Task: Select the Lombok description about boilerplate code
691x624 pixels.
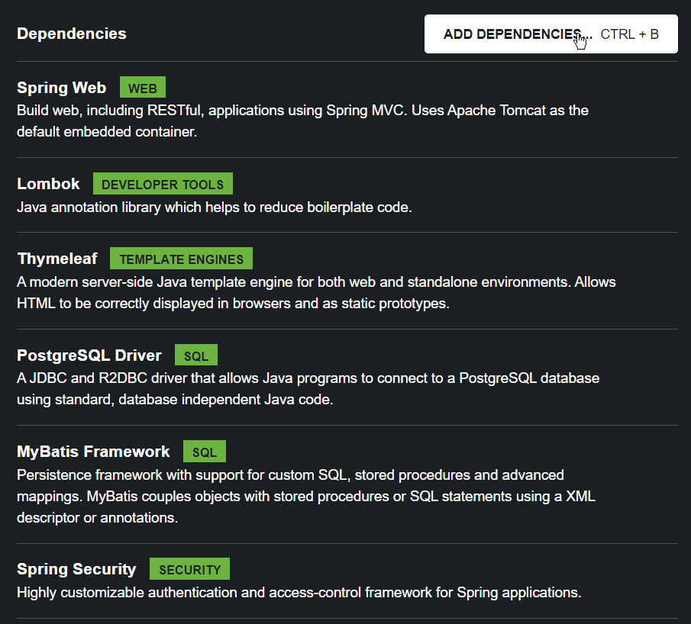Action: (215, 207)
